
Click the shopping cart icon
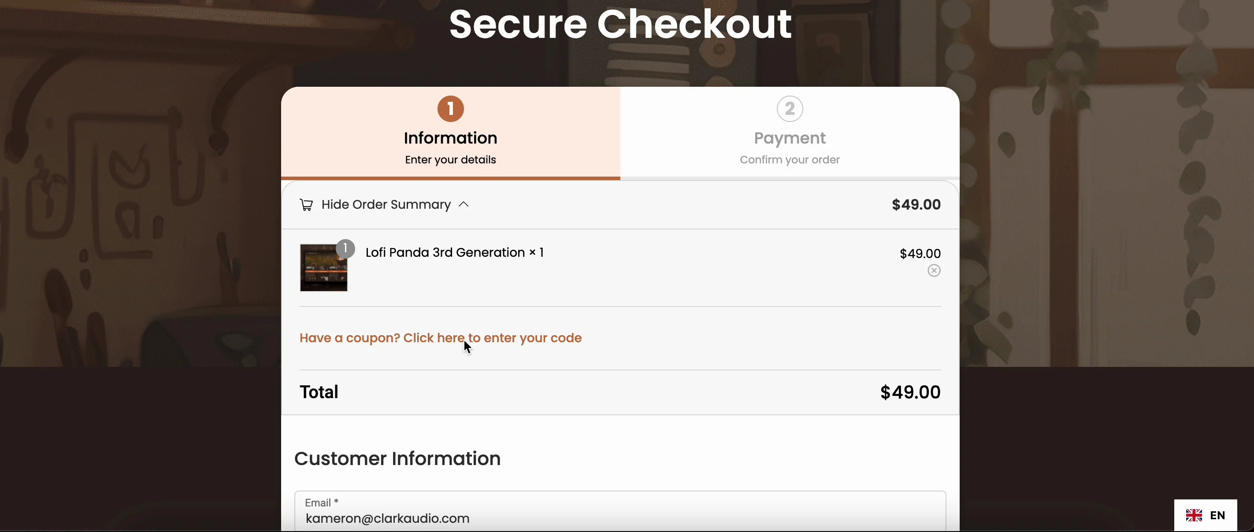click(x=306, y=205)
